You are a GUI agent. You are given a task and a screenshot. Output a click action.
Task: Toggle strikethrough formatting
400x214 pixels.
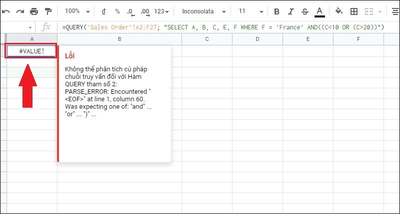pos(304,11)
